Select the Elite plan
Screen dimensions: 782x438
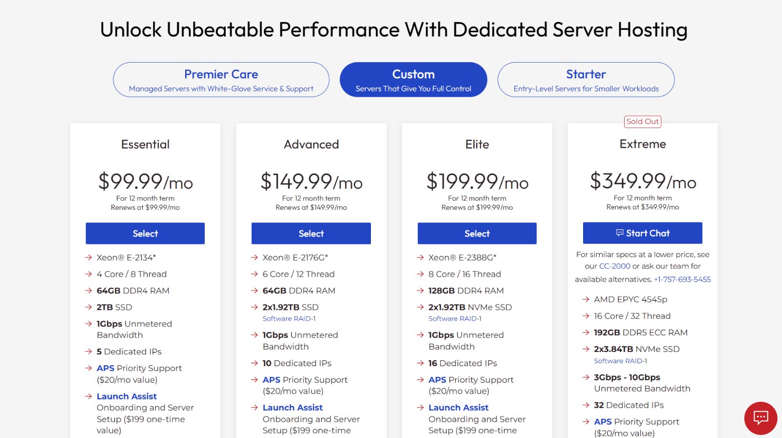pyautogui.click(x=477, y=233)
